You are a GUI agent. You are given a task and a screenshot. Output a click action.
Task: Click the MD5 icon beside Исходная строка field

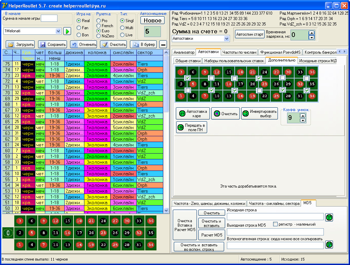click(329, 217)
